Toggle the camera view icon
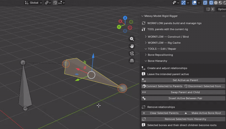The height and width of the screenshot is (129, 226). (x=132, y=53)
